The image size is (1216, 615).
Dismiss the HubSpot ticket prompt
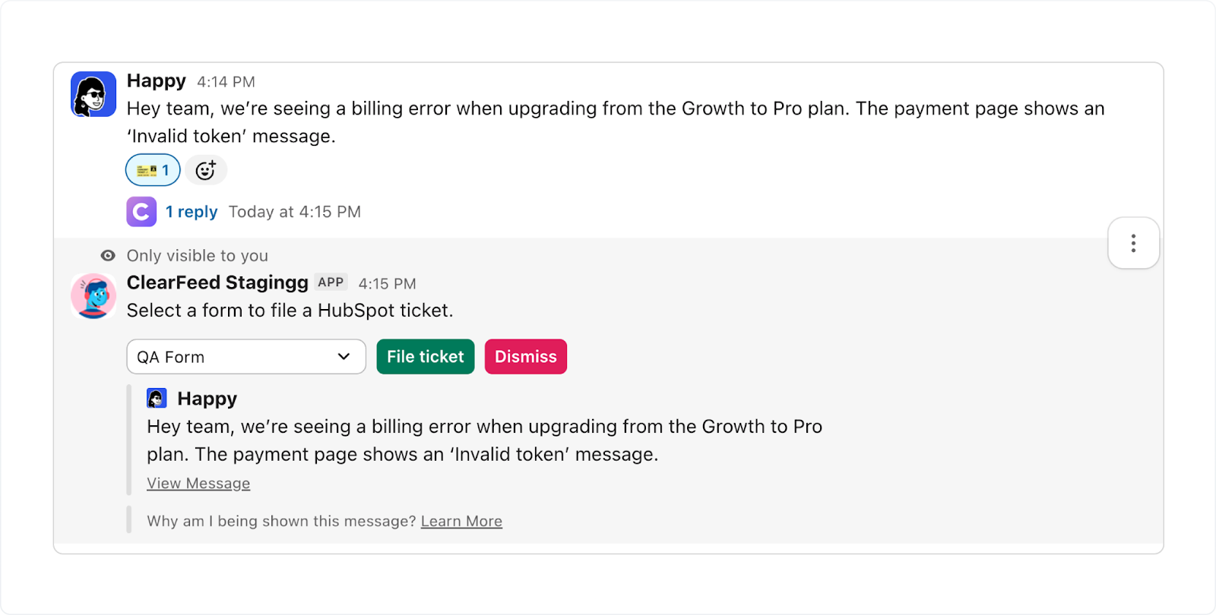click(525, 356)
